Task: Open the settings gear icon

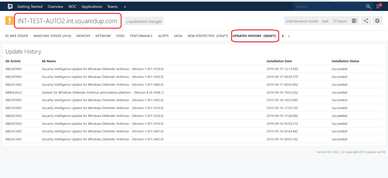Action: click(377, 21)
